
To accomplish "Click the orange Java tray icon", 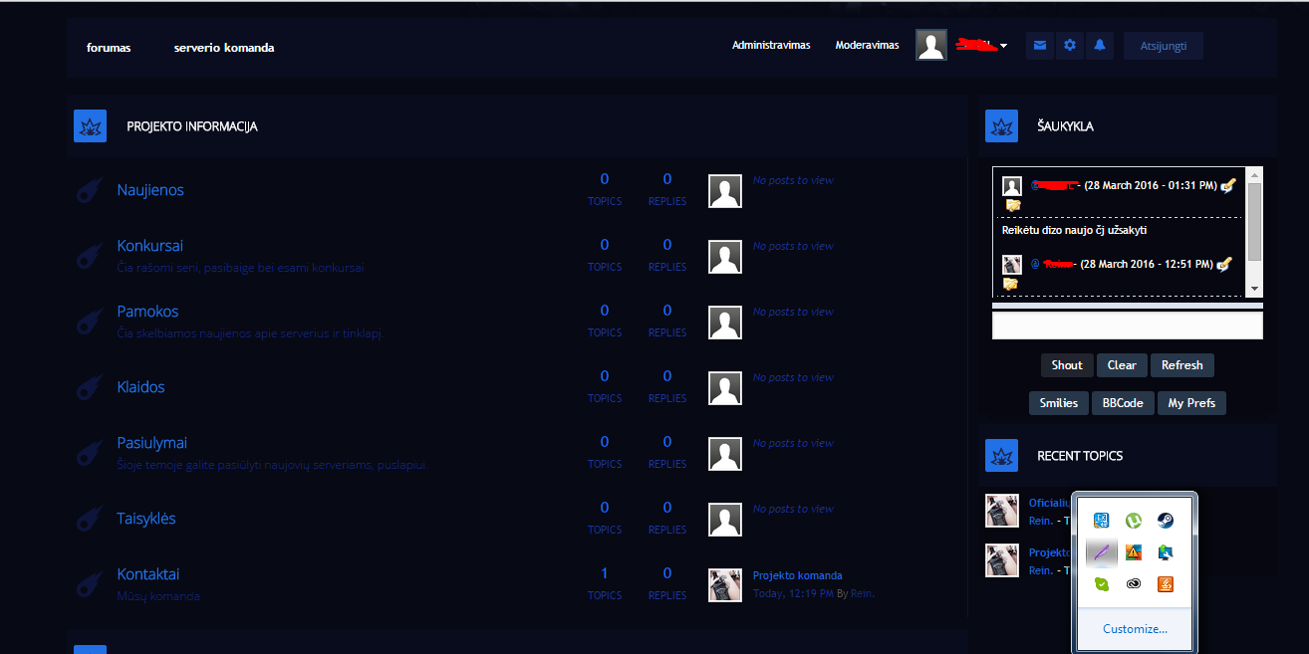I will coord(1165,584).
